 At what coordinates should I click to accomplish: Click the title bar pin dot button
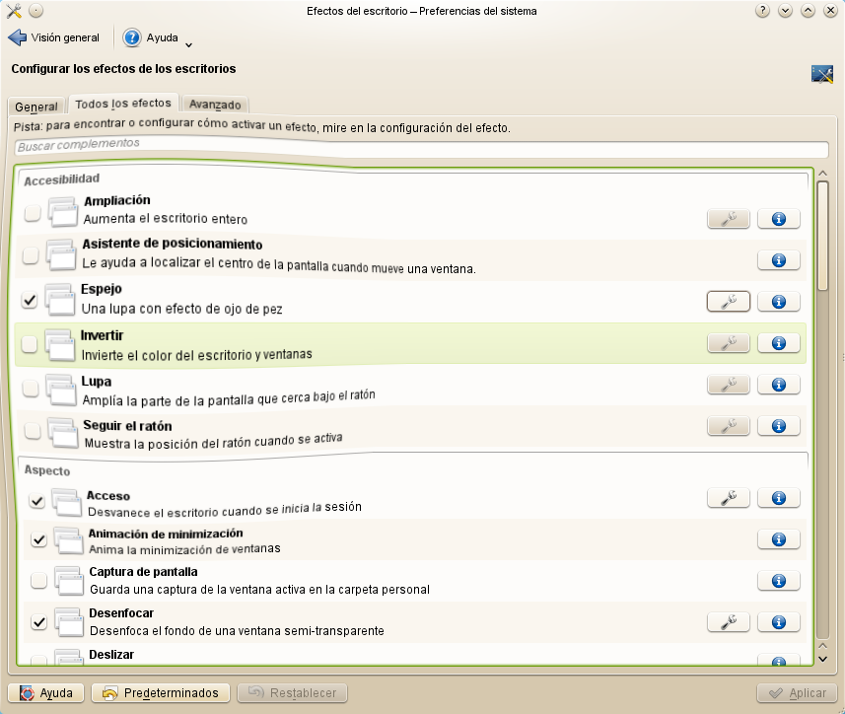[x=35, y=11]
